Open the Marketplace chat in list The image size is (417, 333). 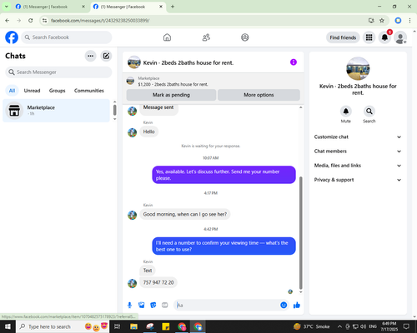pyautogui.click(x=56, y=111)
